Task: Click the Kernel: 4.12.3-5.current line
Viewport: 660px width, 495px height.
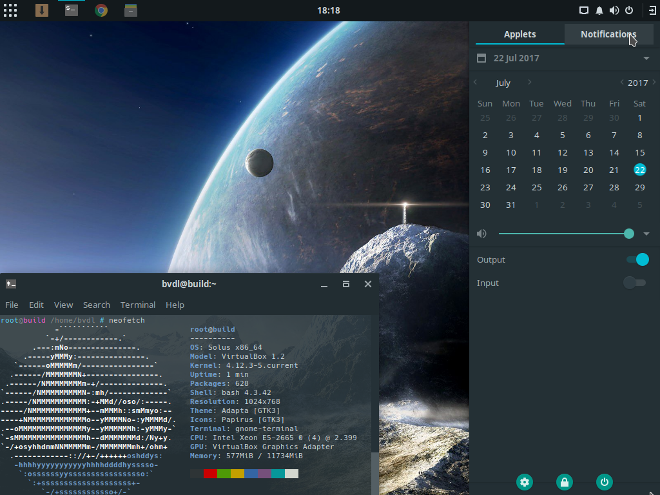Action: point(244,365)
